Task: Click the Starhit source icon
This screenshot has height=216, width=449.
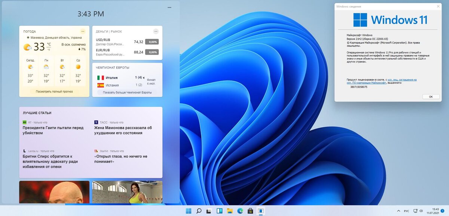Action: coord(96,151)
